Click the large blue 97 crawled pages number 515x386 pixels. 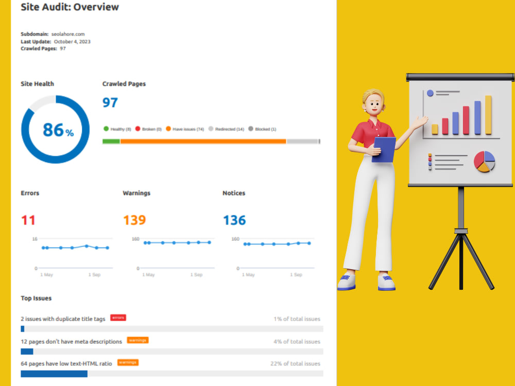(x=110, y=103)
